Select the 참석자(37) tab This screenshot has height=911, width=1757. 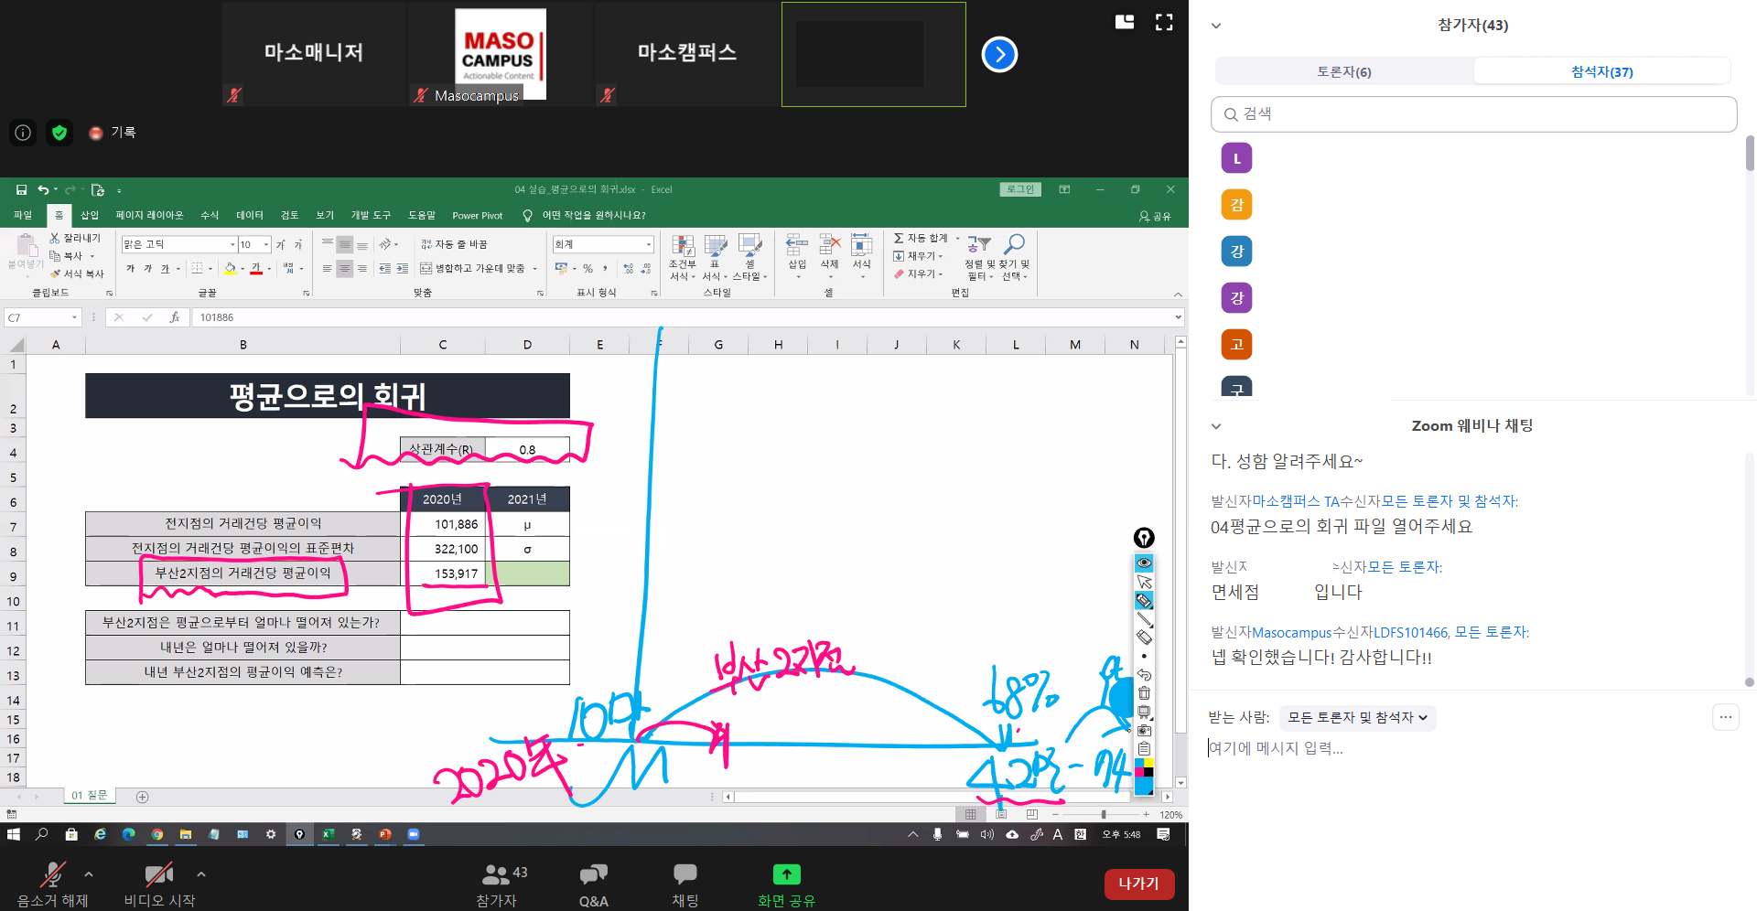pyautogui.click(x=1601, y=72)
